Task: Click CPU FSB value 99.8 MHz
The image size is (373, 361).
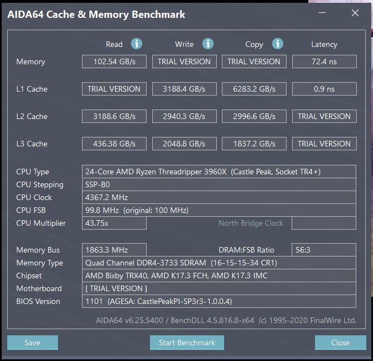Action: click(x=219, y=210)
